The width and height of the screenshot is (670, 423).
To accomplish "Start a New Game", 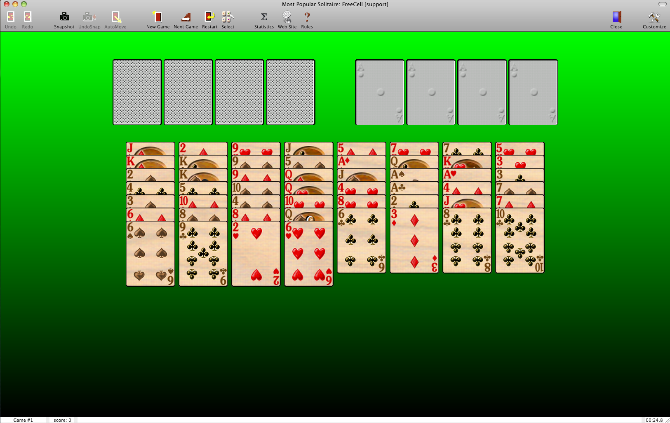I will click(x=158, y=17).
